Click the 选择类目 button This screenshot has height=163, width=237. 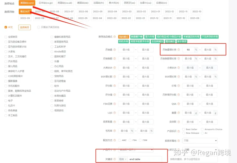(24, 27)
